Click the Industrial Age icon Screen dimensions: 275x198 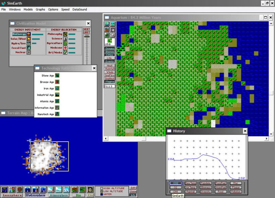click(57, 95)
